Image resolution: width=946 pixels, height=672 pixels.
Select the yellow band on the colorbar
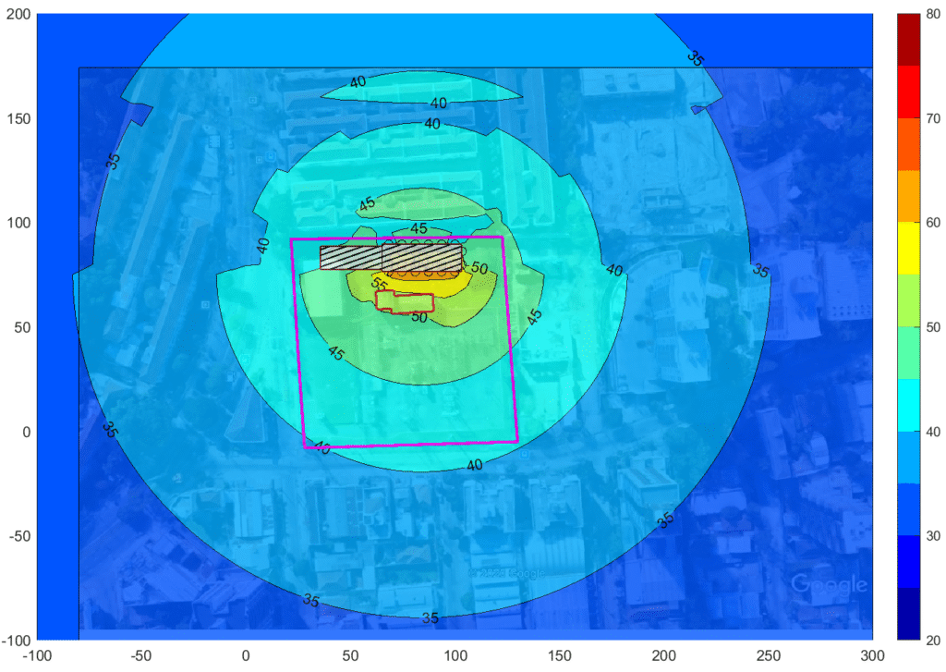909,249
